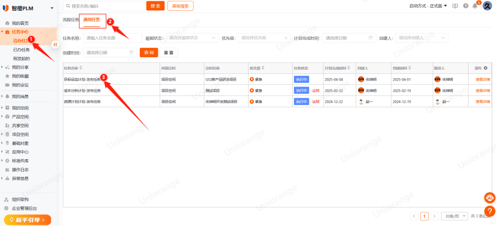Click 我的收藏 star icon in sidebar

(x=7, y=76)
